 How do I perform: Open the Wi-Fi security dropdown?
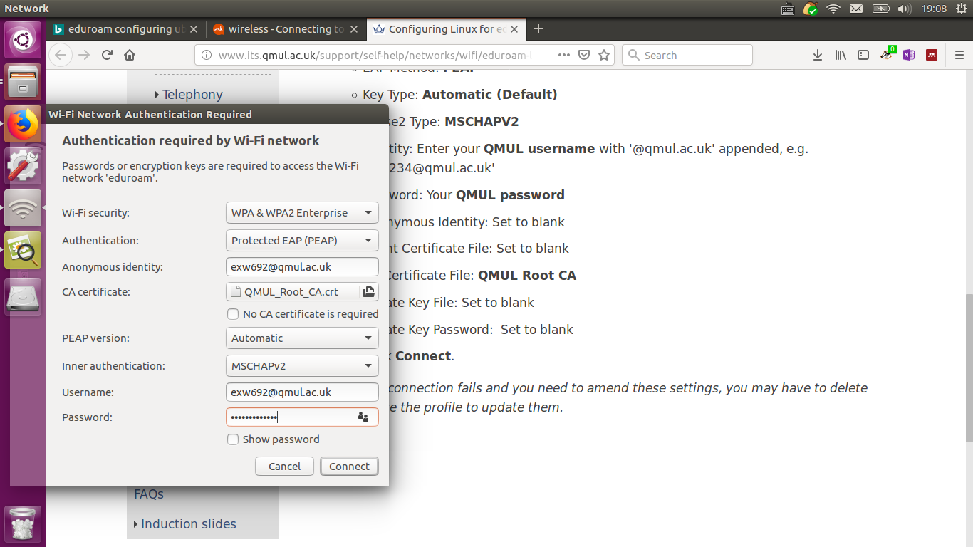coord(302,212)
